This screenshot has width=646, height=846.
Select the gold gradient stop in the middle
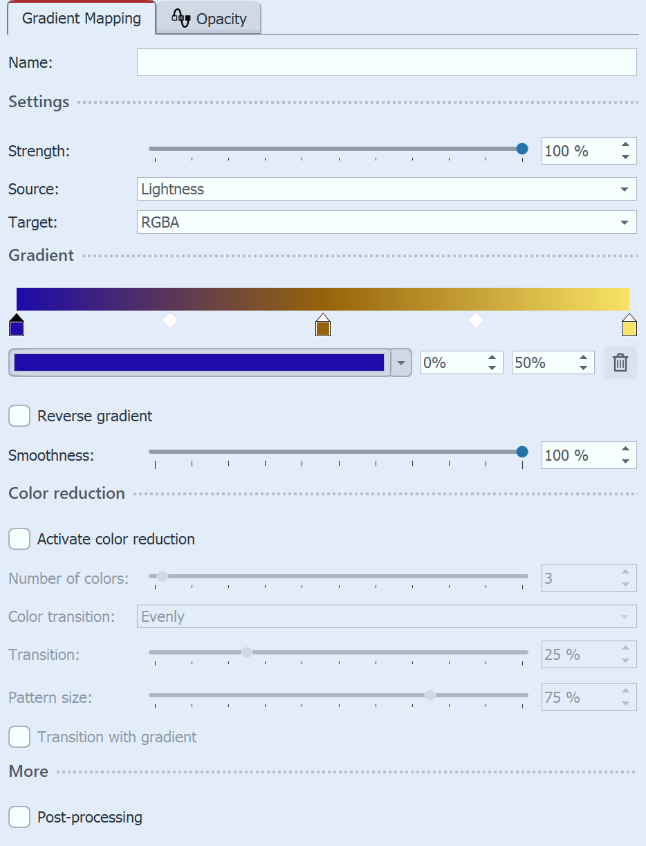pyautogui.click(x=322, y=325)
